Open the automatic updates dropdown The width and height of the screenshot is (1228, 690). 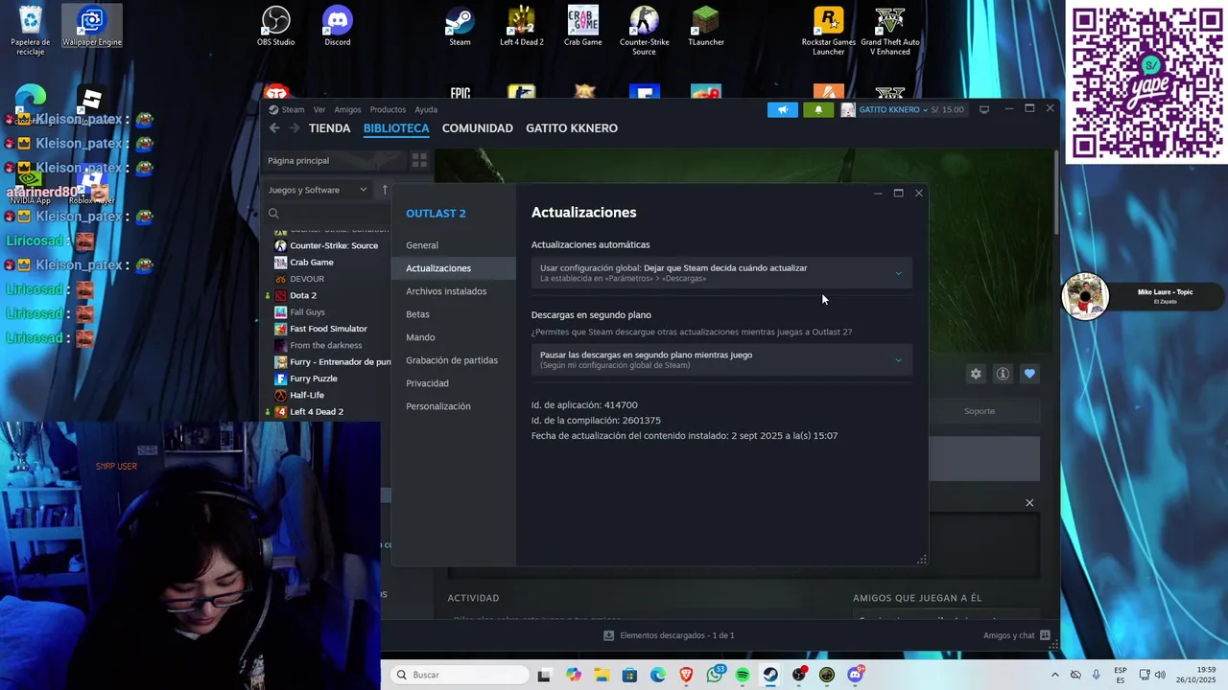pos(721,273)
